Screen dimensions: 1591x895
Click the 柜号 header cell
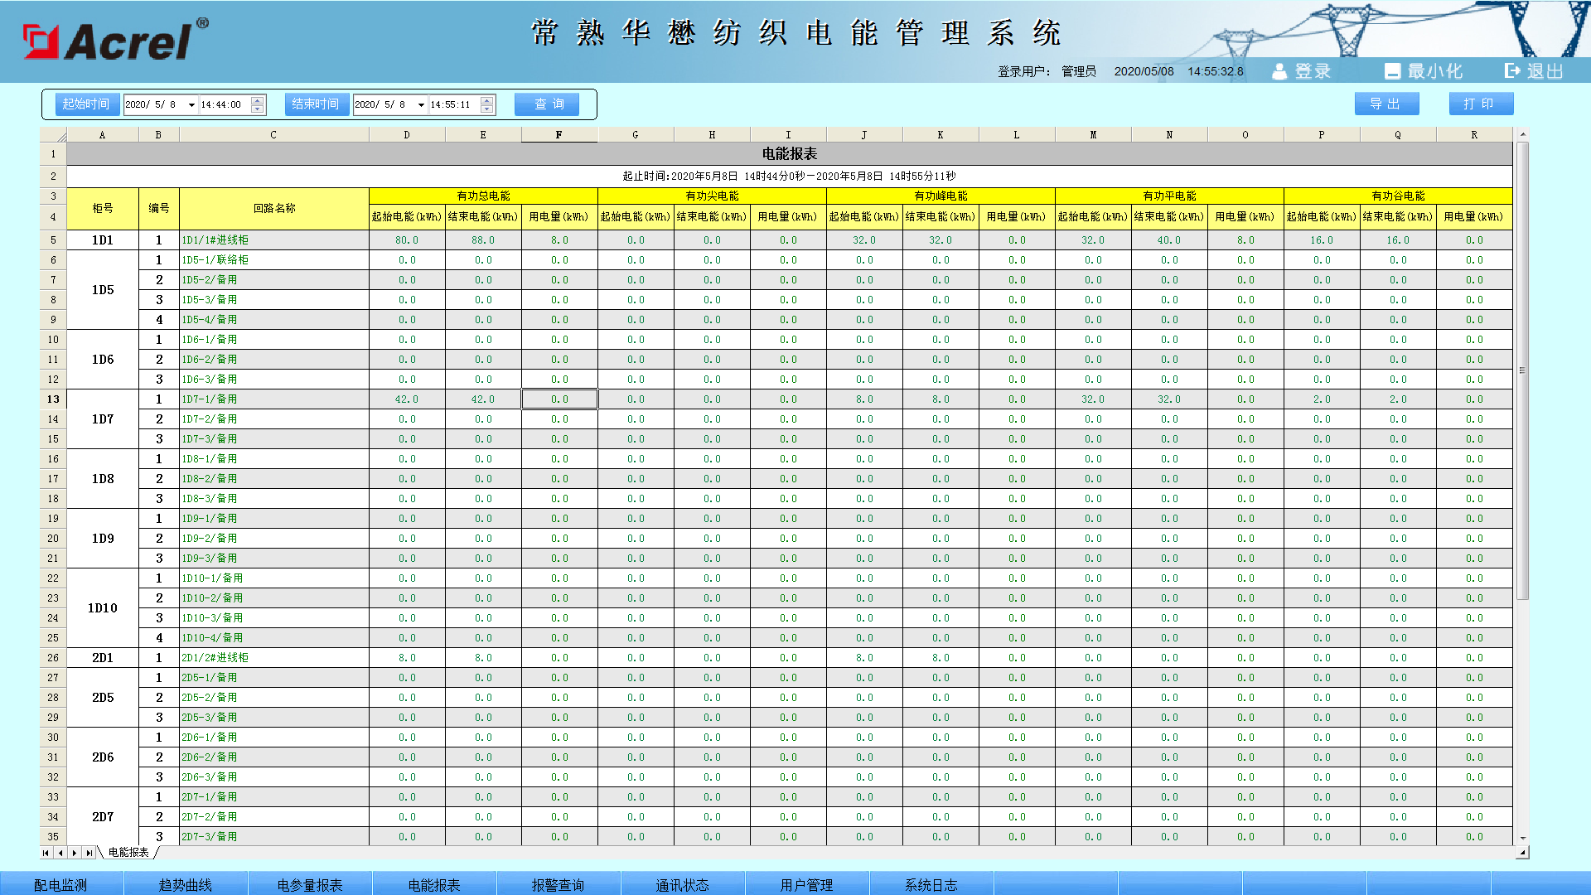click(103, 209)
